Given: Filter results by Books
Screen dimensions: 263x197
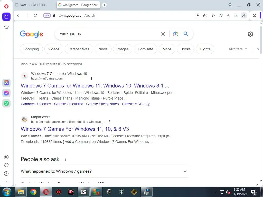Looking at the screenshot, I should tap(185, 49).
